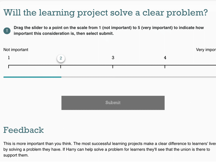Click the grey unfilled part of the track
Viewport: 216px width, 162px height.
tap(139, 77)
